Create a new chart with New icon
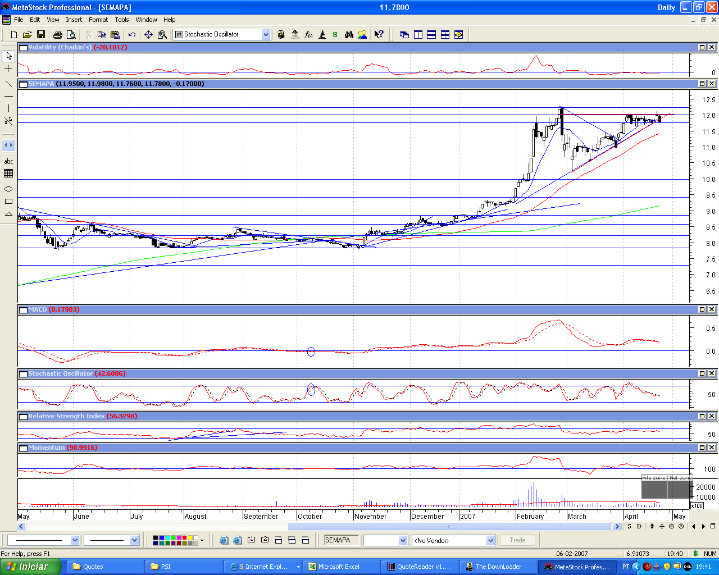The image size is (719, 575). (14, 34)
